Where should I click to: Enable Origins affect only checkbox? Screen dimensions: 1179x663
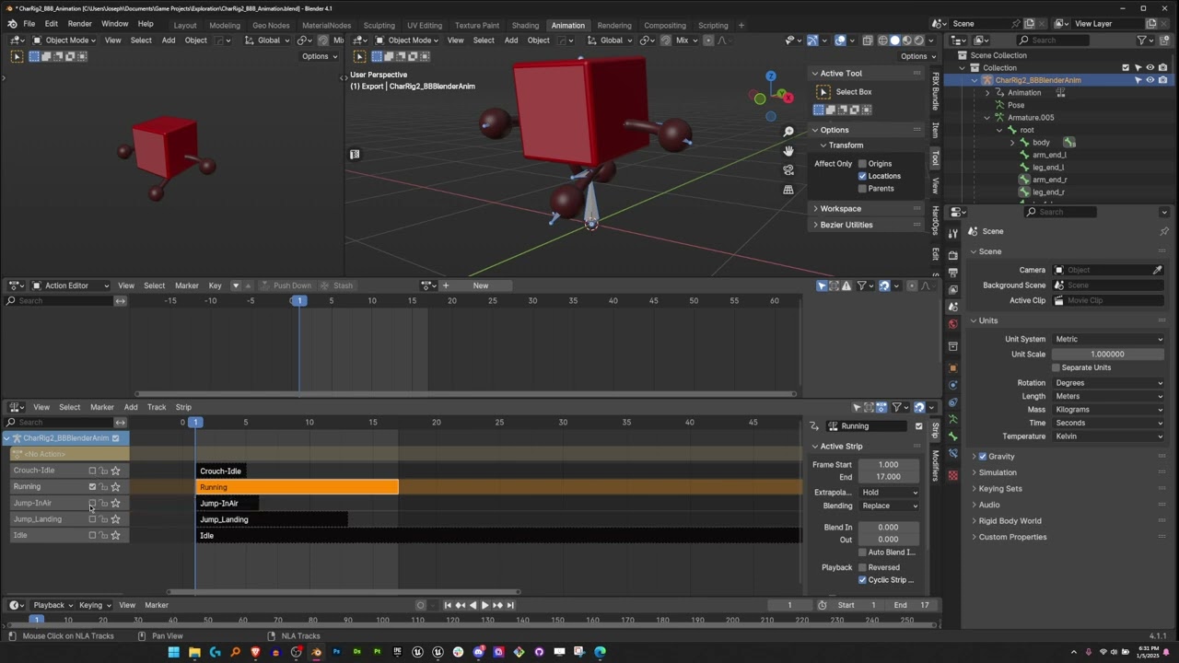coord(862,164)
